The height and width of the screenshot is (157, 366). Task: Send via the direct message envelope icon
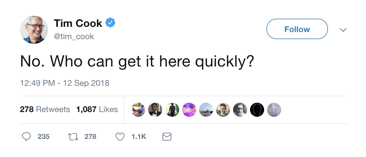click(x=167, y=137)
